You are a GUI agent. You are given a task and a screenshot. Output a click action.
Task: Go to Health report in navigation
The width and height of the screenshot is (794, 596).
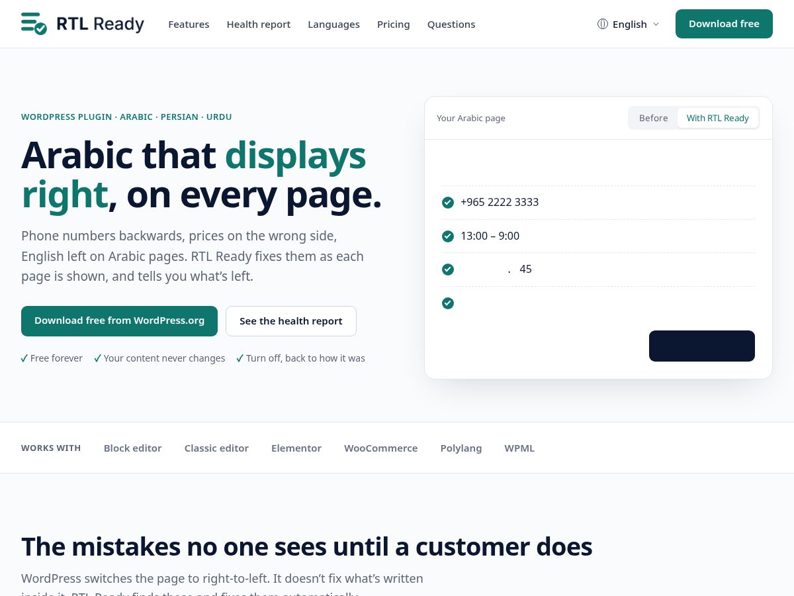(x=259, y=25)
